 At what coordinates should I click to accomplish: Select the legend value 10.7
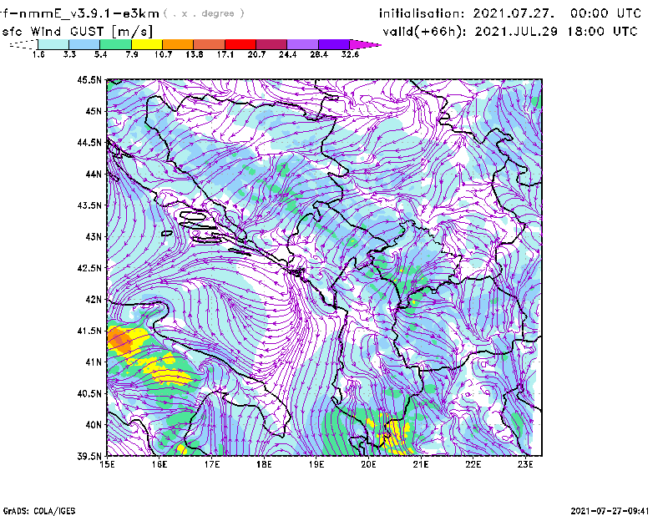163,54
